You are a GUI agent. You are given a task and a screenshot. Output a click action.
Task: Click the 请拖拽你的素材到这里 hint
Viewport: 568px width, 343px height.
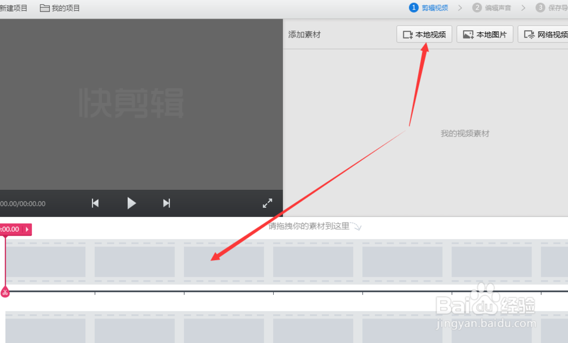tap(309, 226)
